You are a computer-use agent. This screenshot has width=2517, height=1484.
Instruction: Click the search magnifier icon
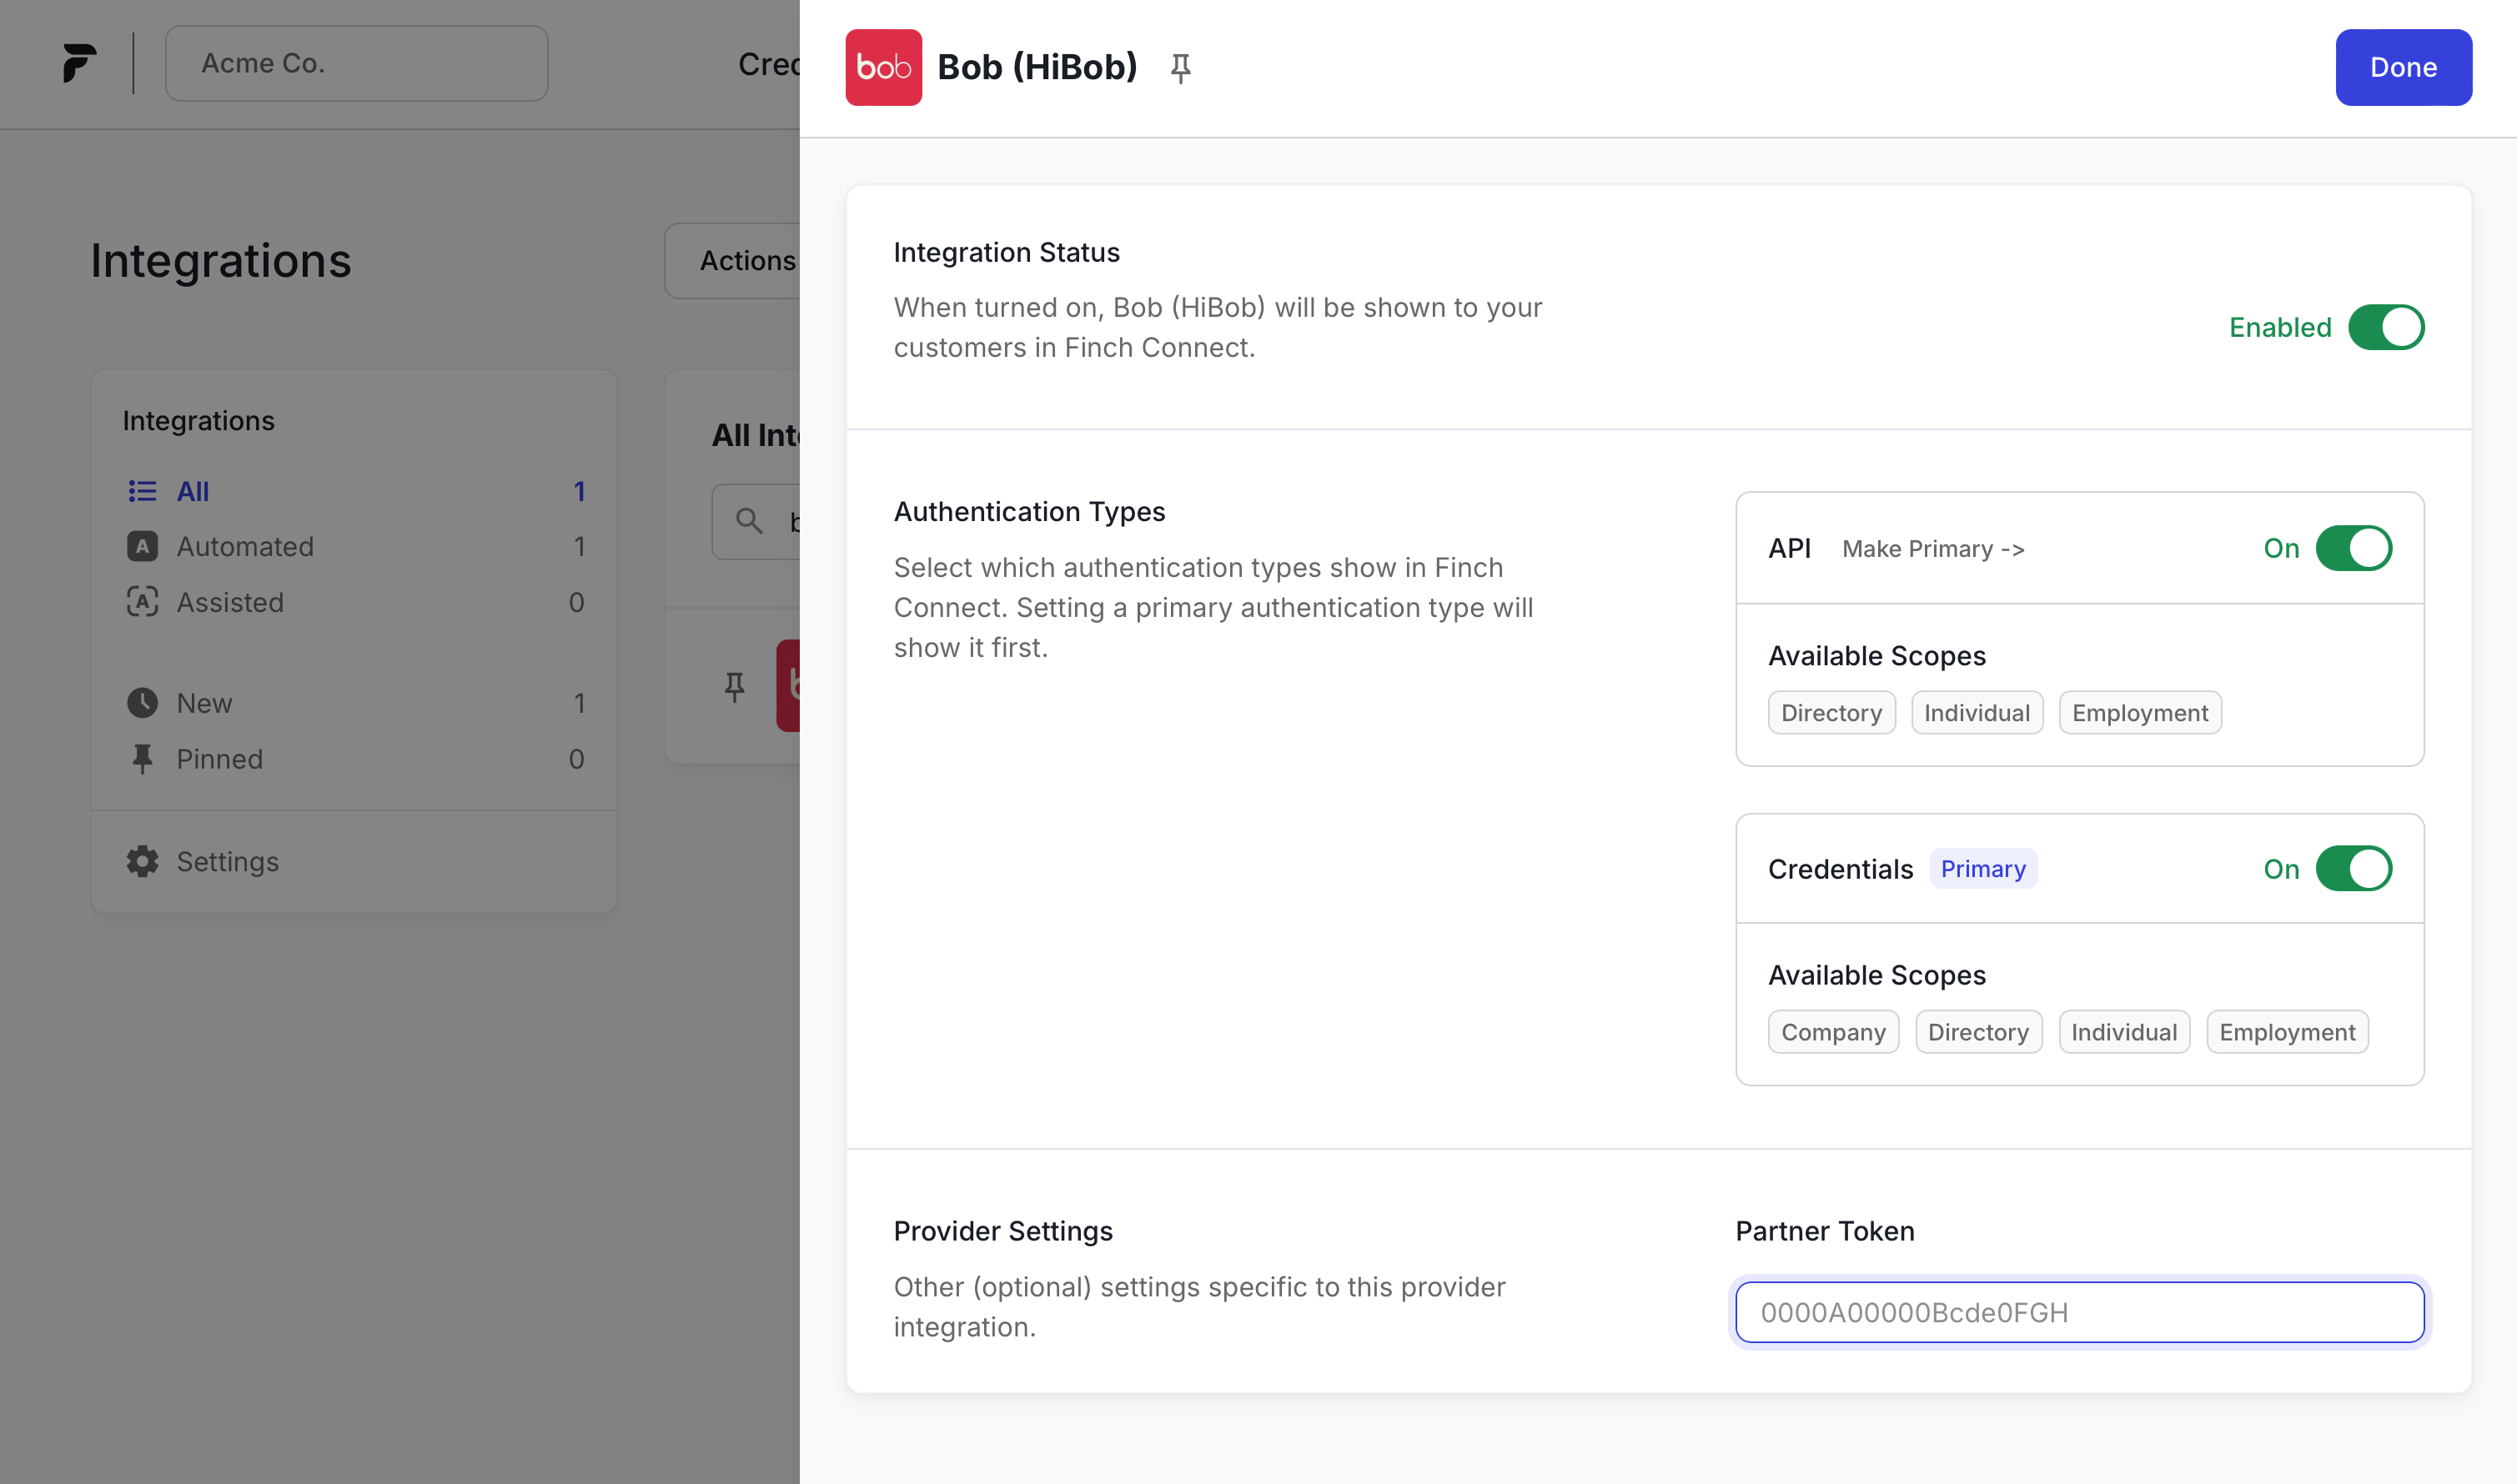748,521
